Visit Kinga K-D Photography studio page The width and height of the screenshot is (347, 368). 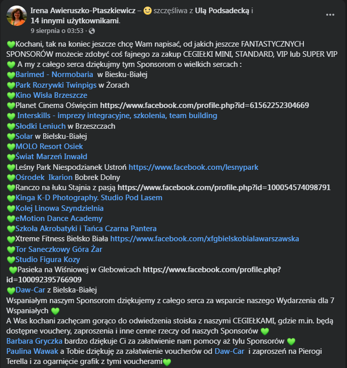pyautogui.click(x=89, y=198)
